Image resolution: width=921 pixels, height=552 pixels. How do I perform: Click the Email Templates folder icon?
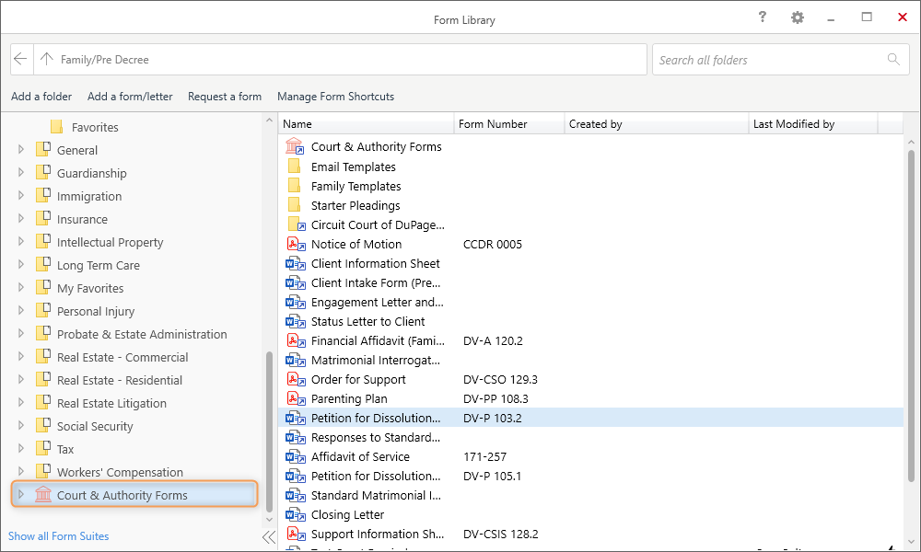(295, 167)
